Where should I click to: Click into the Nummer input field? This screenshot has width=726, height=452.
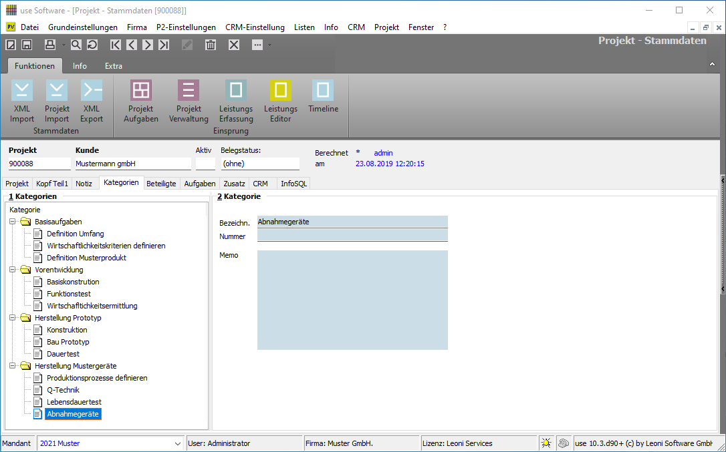(352, 236)
